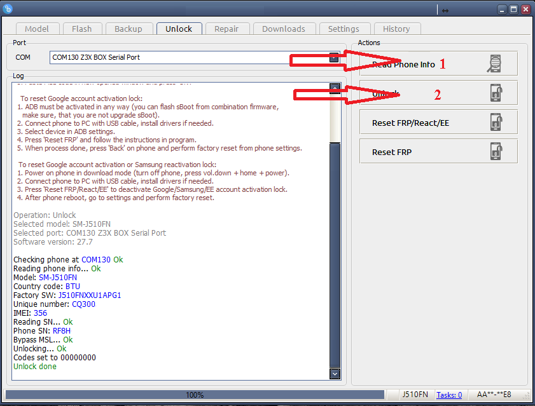The width and height of the screenshot is (535, 406).
Task: Click the 'Reading phone info... Ok' line
Action: click(x=57, y=269)
